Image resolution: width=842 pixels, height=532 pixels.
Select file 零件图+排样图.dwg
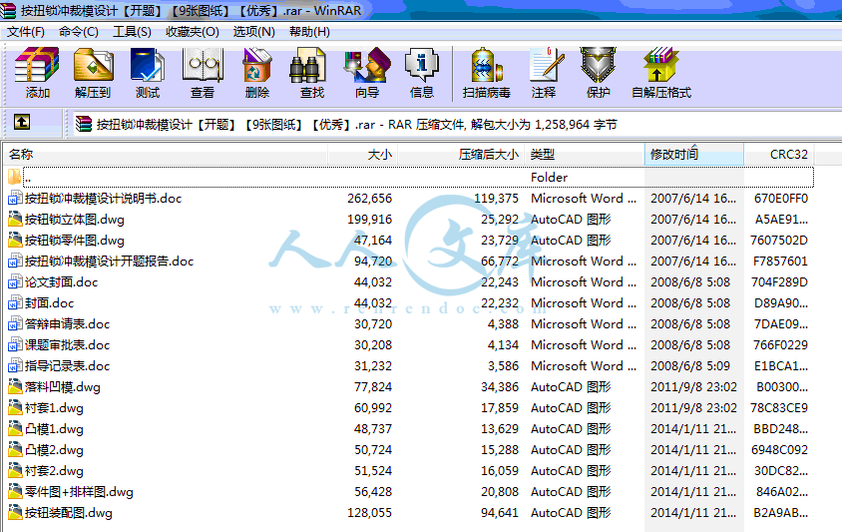pos(79,492)
